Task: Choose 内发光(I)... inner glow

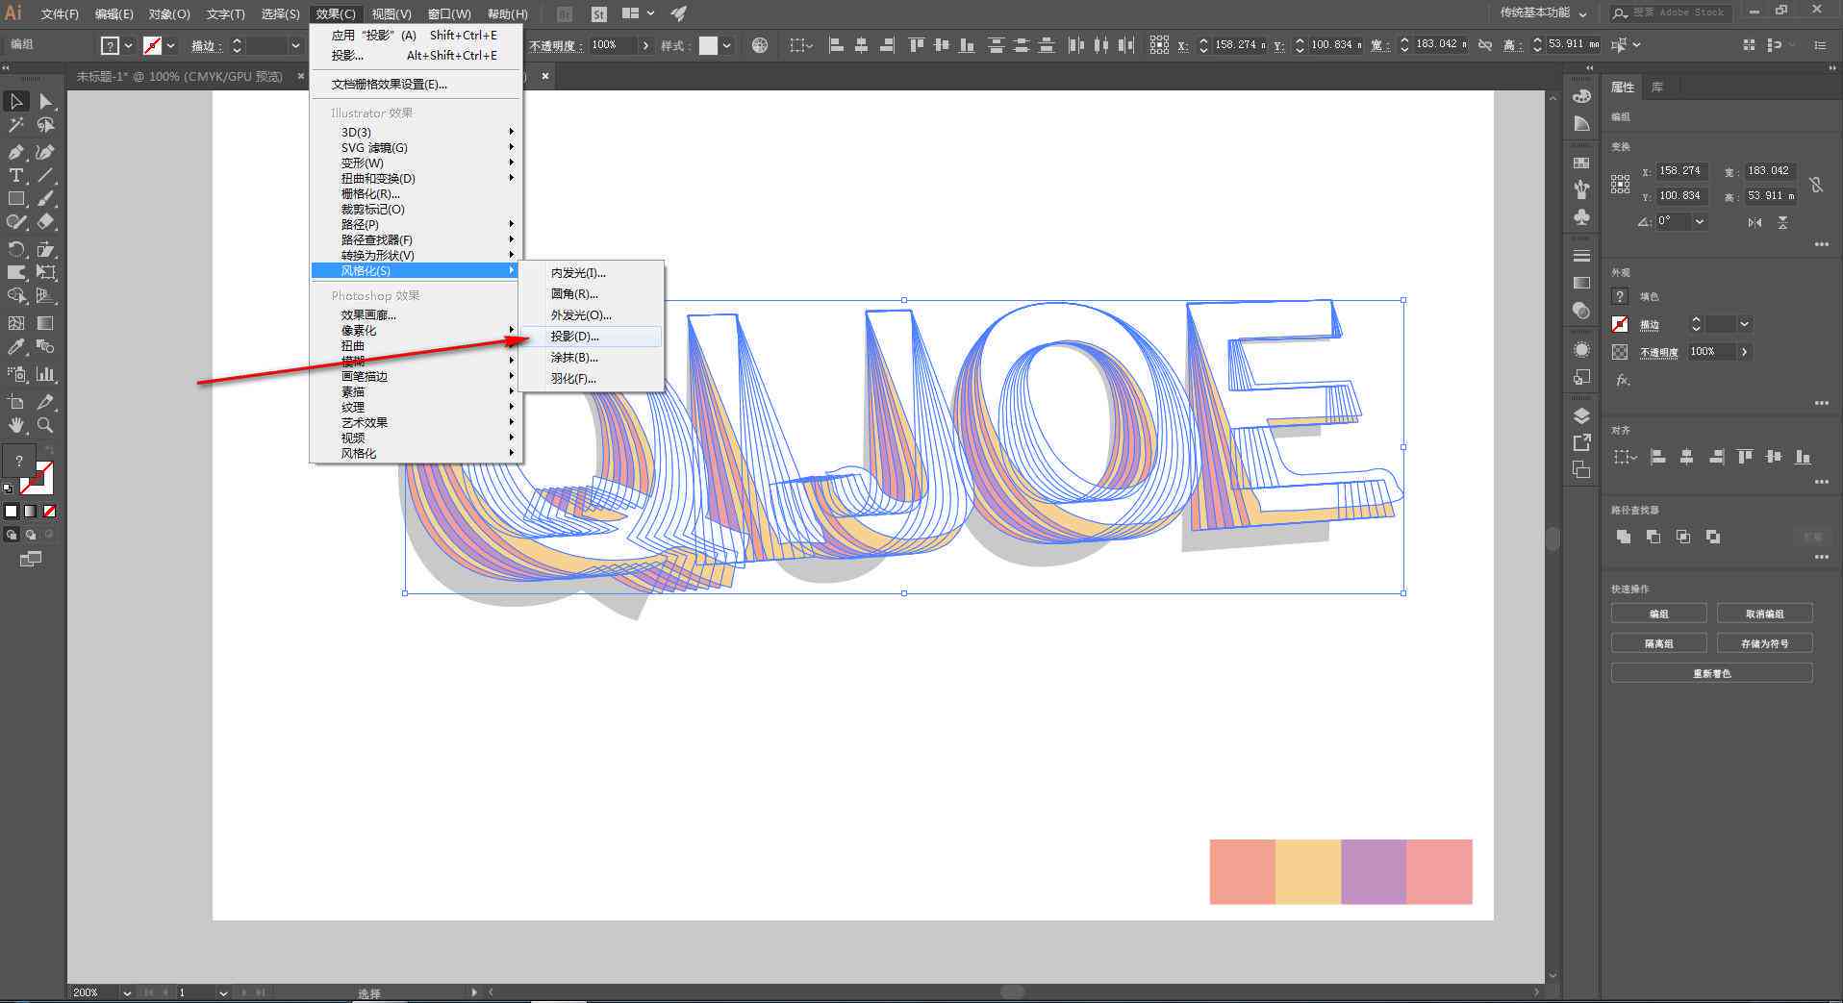Action: (591, 273)
